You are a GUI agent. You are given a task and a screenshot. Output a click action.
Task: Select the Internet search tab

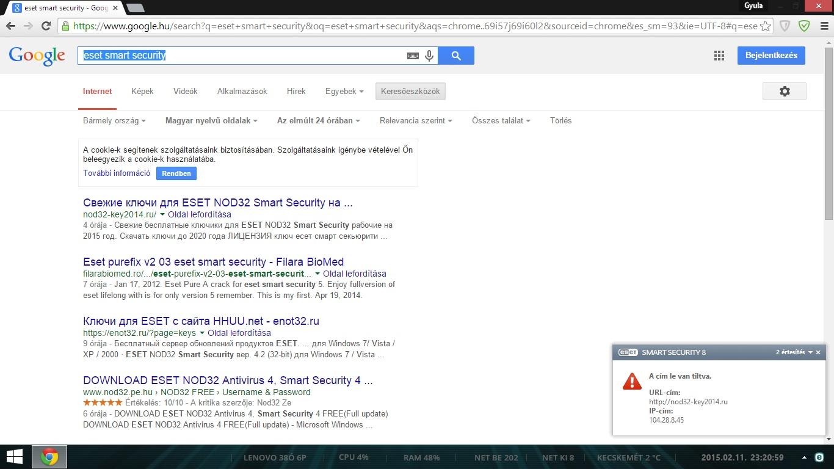click(x=98, y=91)
